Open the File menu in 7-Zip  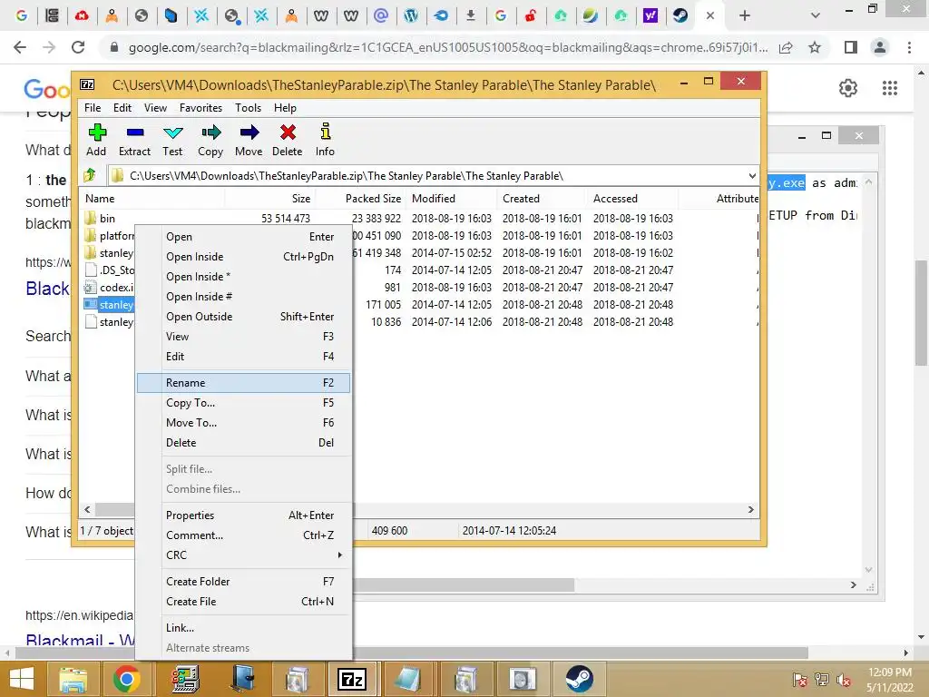[x=93, y=108]
